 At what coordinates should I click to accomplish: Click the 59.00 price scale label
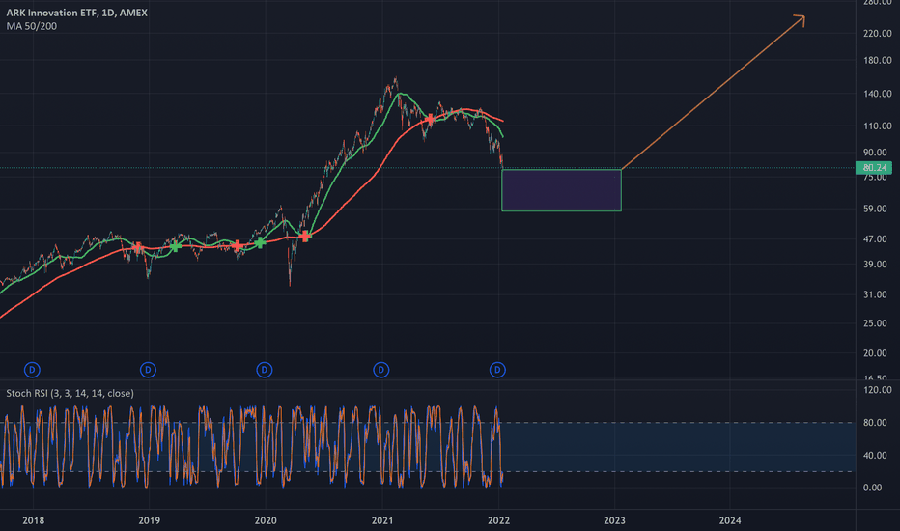pyautogui.click(x=875, y=209)
